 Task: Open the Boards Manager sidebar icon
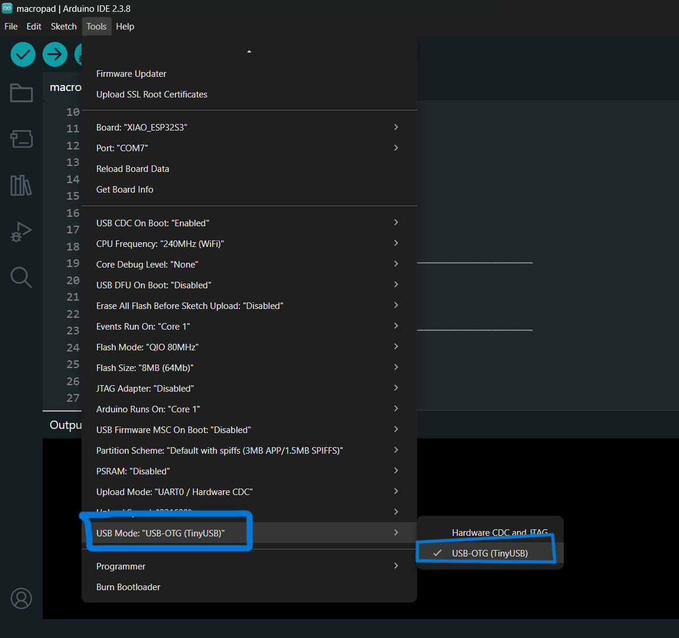point(21,139)
